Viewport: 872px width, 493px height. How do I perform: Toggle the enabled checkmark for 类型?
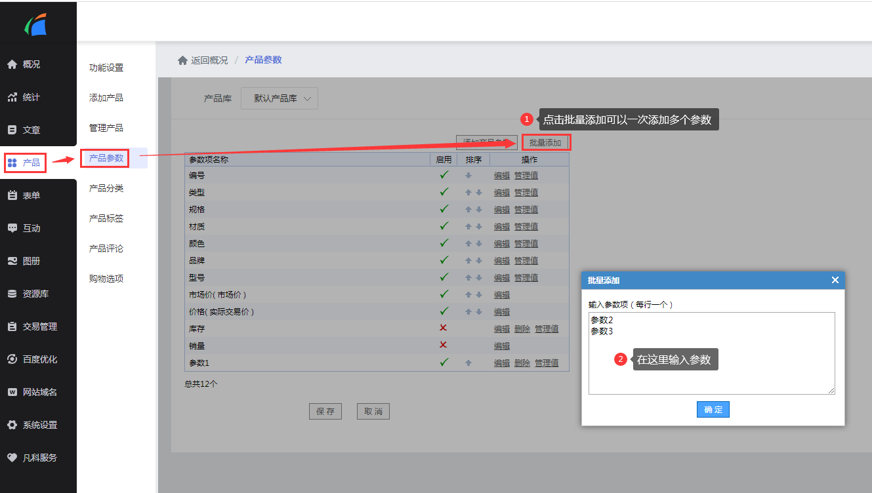click(x=444, y=192)
